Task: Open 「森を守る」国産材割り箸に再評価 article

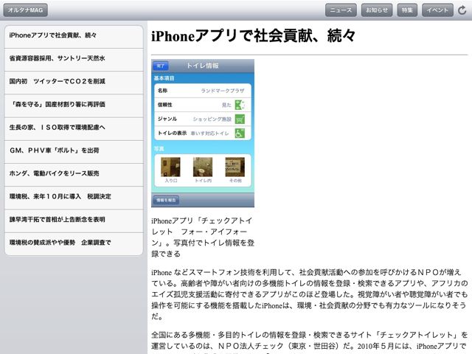Action: coord(74,105)
